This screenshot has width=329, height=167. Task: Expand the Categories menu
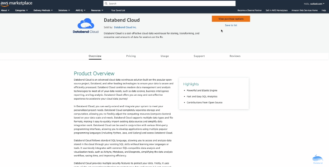point(22,10)
